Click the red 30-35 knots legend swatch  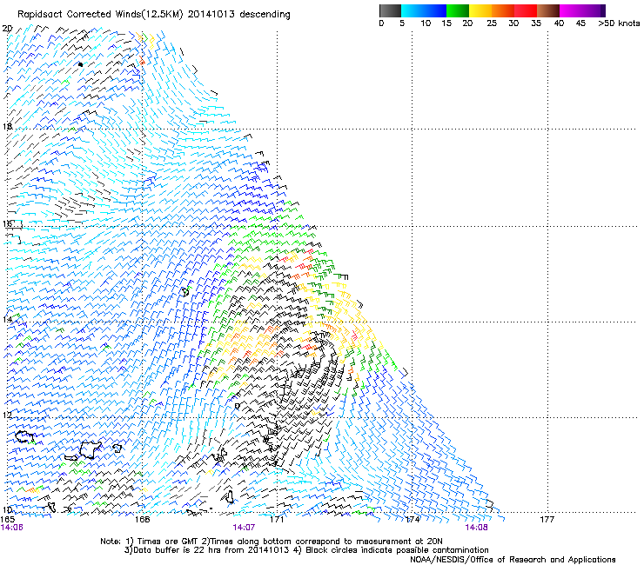(526, 10)
